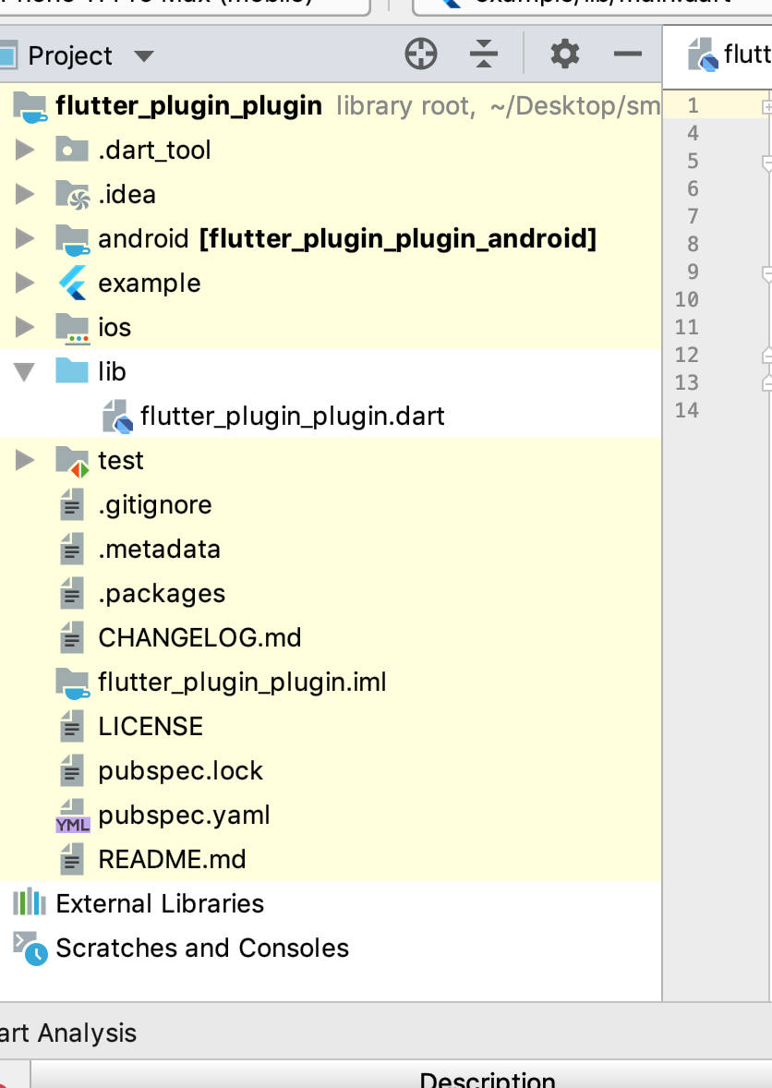
Task: Select the .metadata file
Action: click(x=159, y=550)
